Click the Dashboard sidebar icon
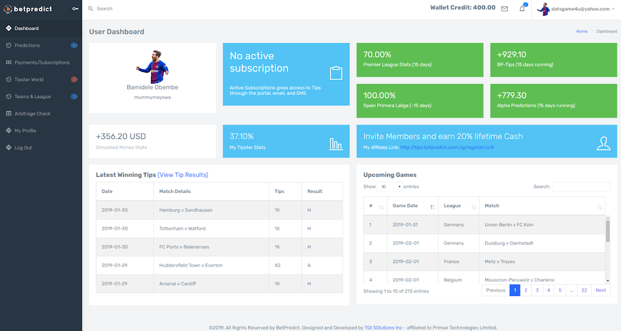 pyautogui.click(x=8, y=28)
